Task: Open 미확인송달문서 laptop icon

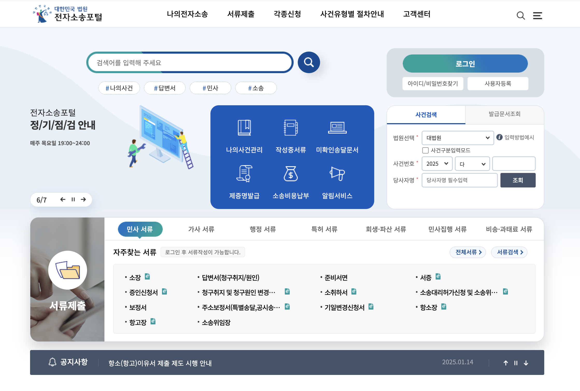Action: click(337, 128)
